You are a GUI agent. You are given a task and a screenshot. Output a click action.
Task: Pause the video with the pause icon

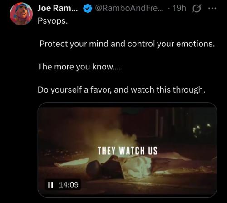click(x=50, y=185)
